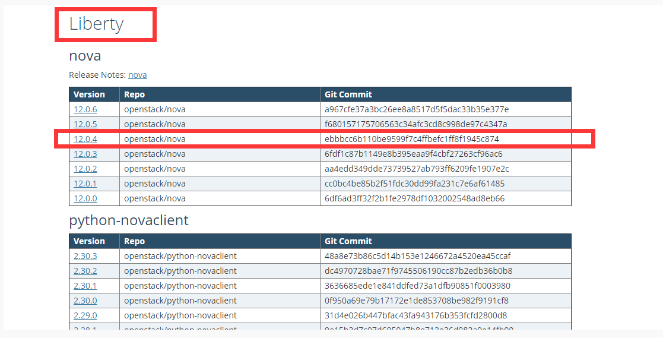Open nova version 12.0.0 link
This screenshot has height=338, width=663.
[x=85, y=198]
